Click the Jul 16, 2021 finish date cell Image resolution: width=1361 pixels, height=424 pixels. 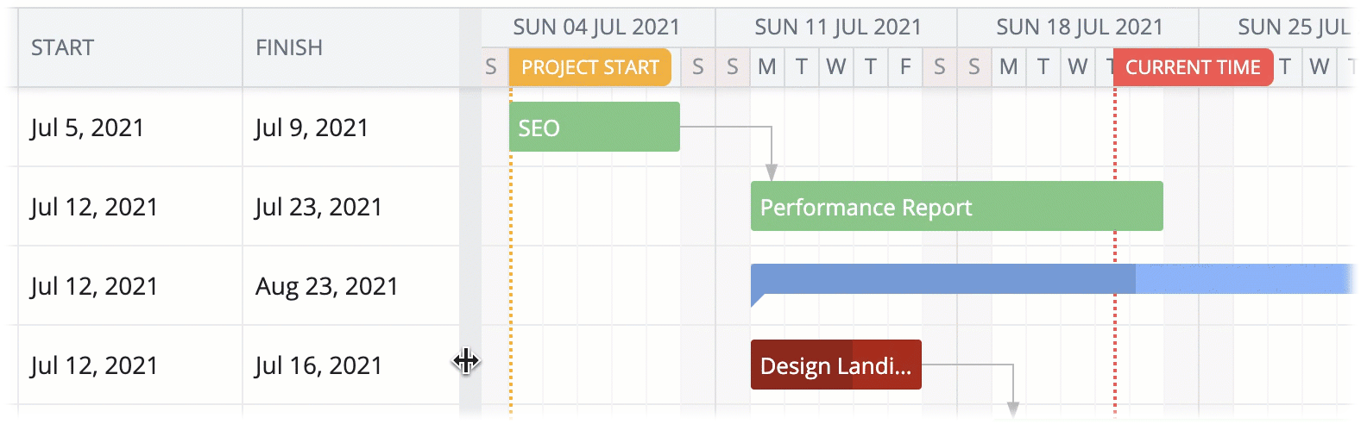tap(318, 365)
